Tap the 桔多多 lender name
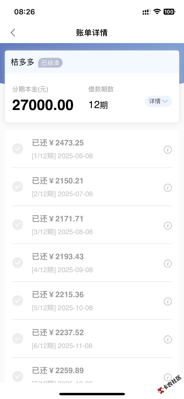Image resolution: width=184 pixels, height=399 pixels. point(23,63)
